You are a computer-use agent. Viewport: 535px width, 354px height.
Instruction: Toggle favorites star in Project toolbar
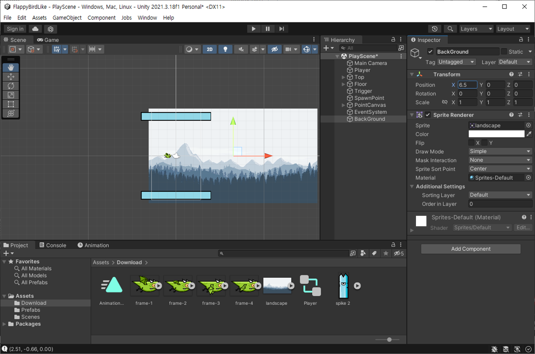tap(386, 253)
